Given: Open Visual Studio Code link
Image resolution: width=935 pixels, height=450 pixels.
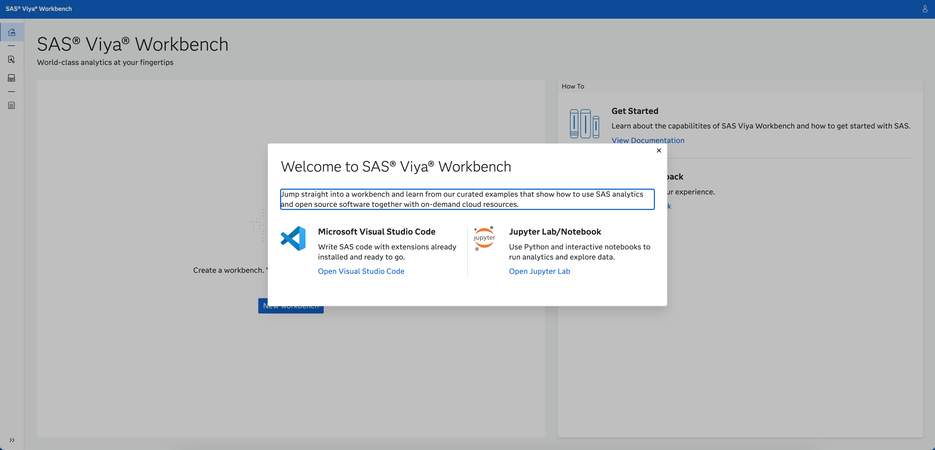Looking at the screenshot, I should point(361,271).
